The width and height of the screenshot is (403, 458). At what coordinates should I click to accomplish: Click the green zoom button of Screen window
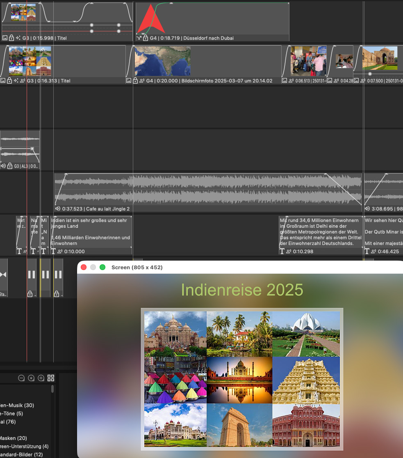click(102, 267)
